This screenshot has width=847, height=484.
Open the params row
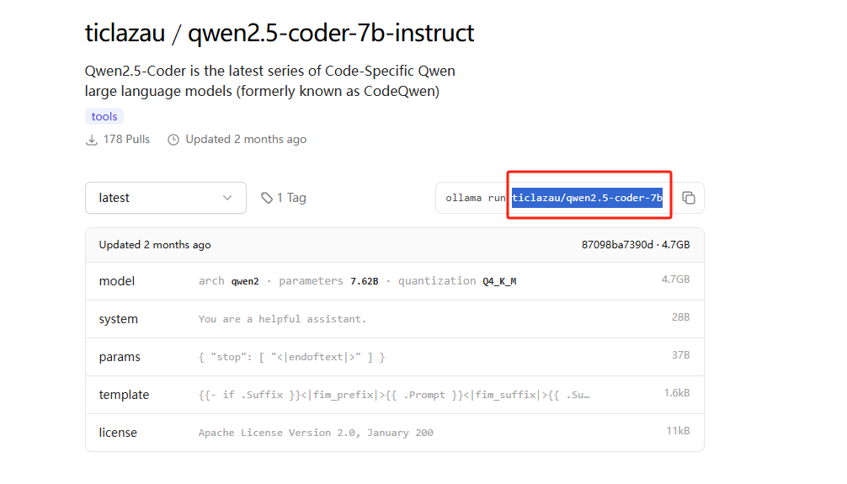(394, 357)
